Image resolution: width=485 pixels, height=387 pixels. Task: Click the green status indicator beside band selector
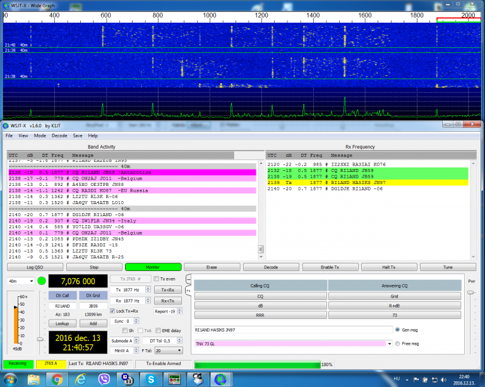[x=42, y=280]
